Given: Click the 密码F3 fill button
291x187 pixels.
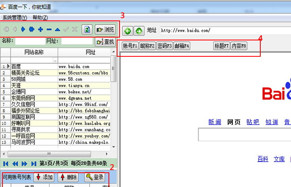Looking at the screenshot, I should (x=165, y=46).
